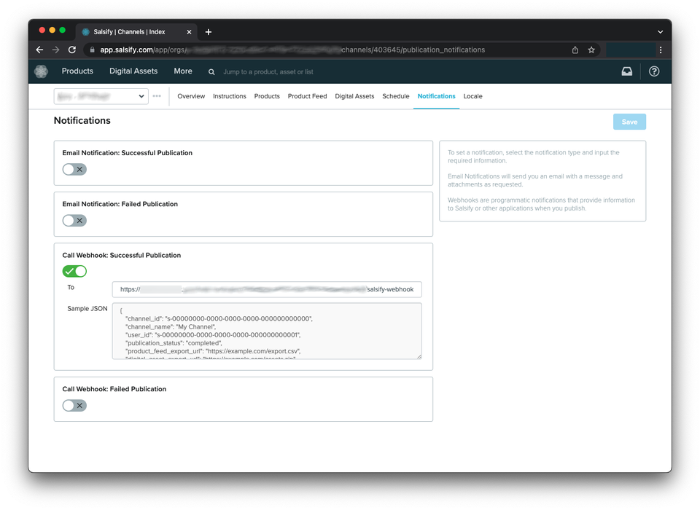This screenshot has height=510, width=700.
Task: Enable Email Notification for Failed Publication
Action: (74, 220)
